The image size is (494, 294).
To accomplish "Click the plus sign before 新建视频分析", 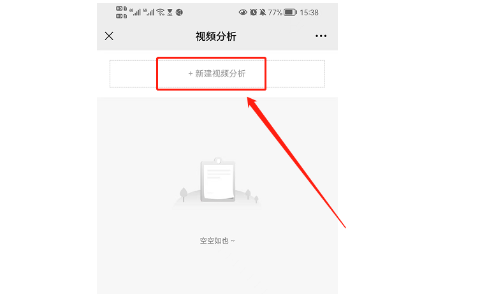I will [191, 74].
